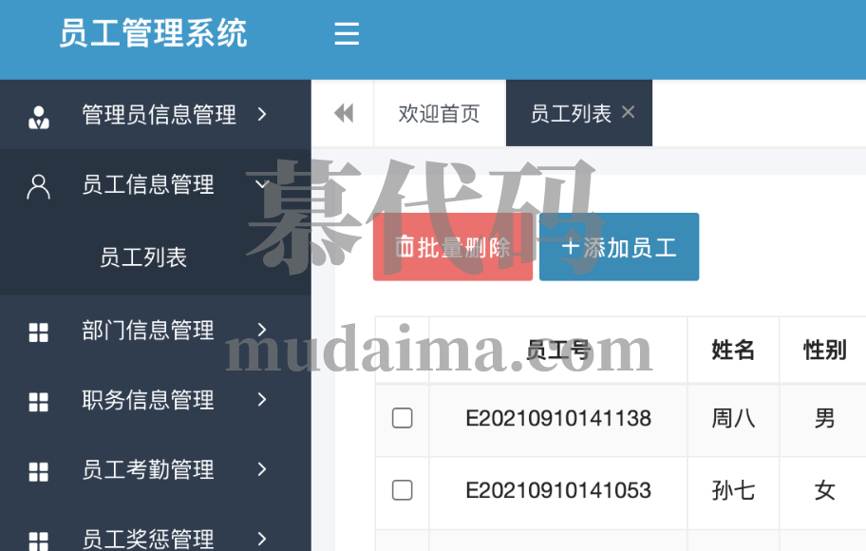Expand the 职务信息管理 chevron
The height and width of the screenshot is (551, 866).
262,400
